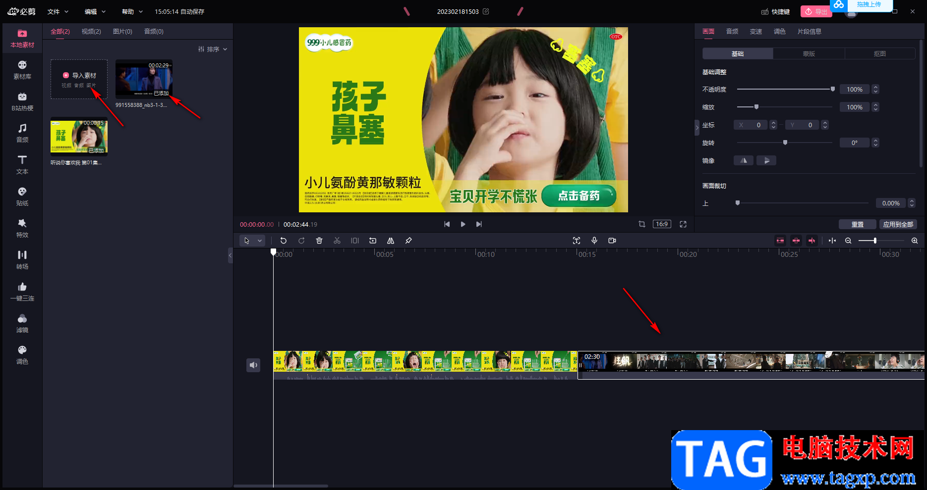927x490 pixels.
Task: Click 导入素材 import media box
Action: (79, 79)
